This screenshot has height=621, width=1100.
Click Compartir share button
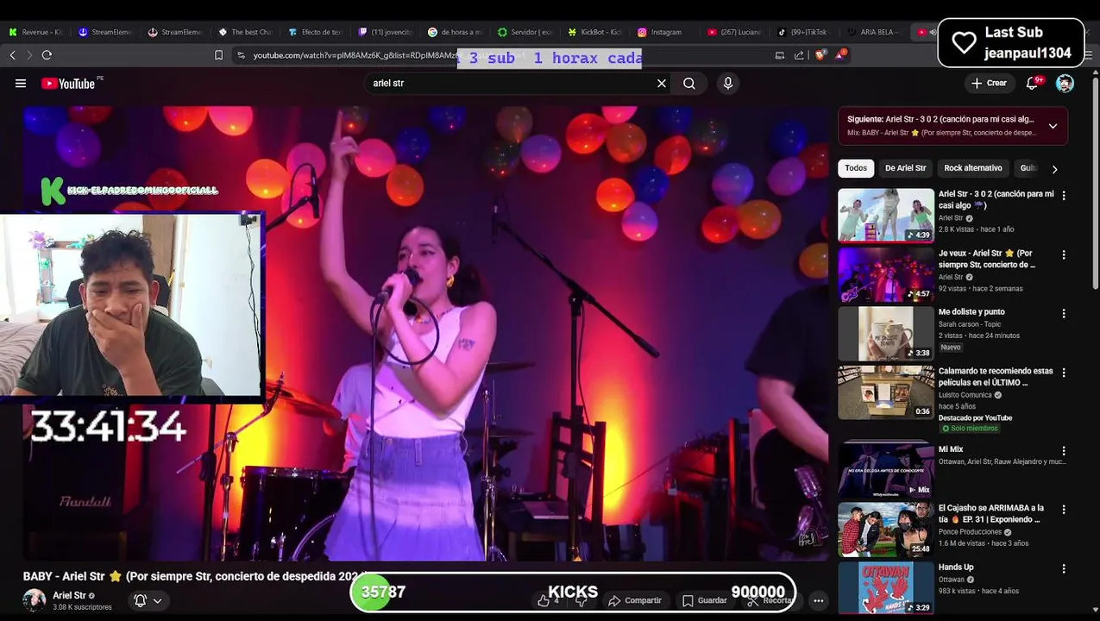tap(635, 600)
